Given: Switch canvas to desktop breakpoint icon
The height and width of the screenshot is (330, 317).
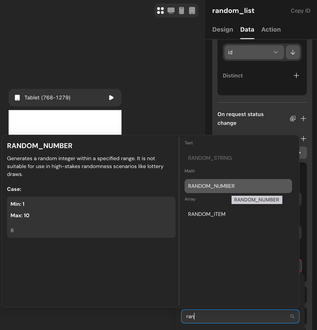Looking at the screenshot, I should click(x=171, y=11).
